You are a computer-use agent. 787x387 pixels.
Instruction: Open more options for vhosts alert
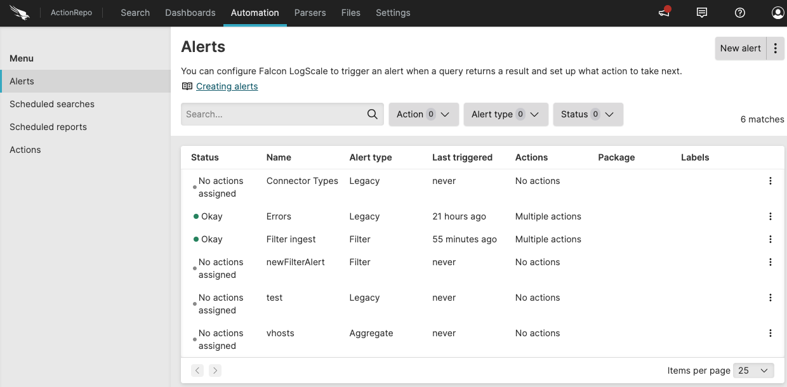[x=770, y=333]
